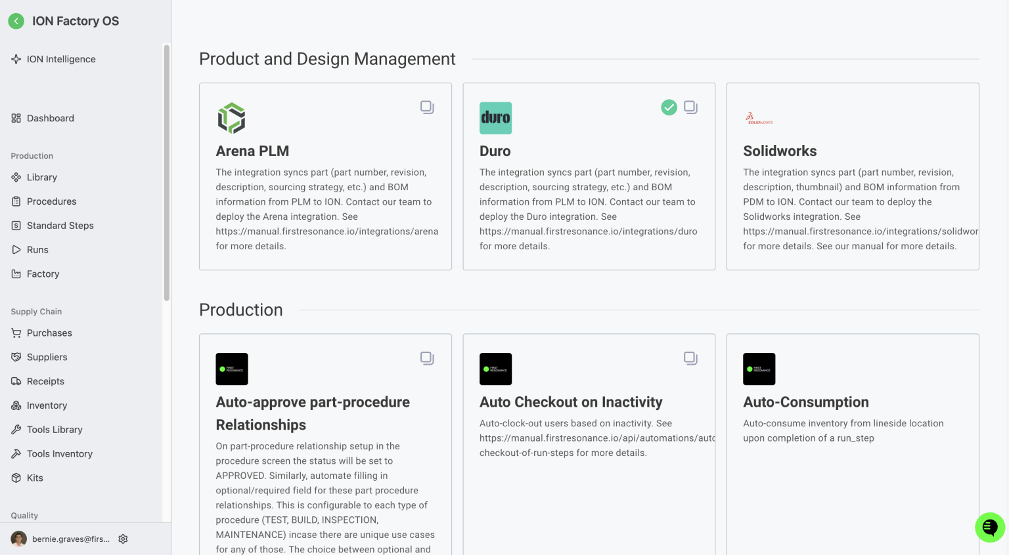The image size is (1009, 555).
Task: Click the Inventory boxes icon
Action: (x=16, y=406)
